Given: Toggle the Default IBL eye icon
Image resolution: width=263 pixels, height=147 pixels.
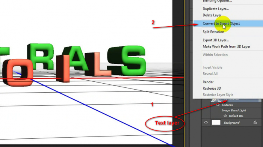Looking at the screenshot, I should click(225, 116).
